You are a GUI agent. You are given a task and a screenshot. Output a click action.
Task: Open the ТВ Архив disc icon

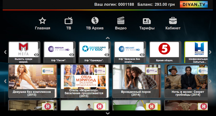pyautogui.click(x=95, y=21)
